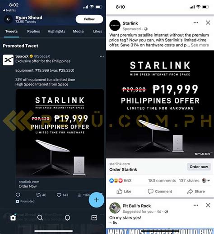
Task: Switch to the Media tab
Action: (x=78, y=31)
